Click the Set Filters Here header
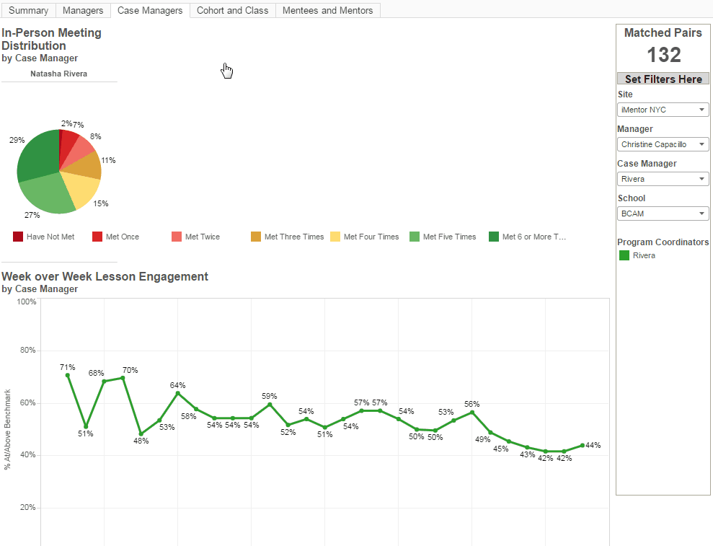This screenshot has height=546, width=713. tap(663, 79)
